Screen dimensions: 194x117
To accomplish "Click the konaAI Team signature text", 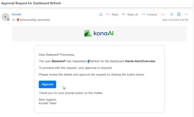I will point(48,103).
